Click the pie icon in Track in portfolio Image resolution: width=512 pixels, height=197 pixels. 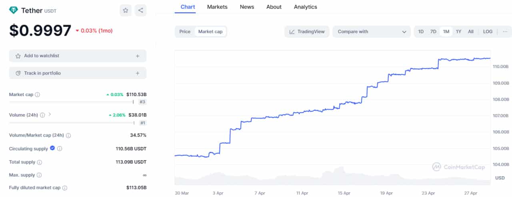(x=18, y=73)
